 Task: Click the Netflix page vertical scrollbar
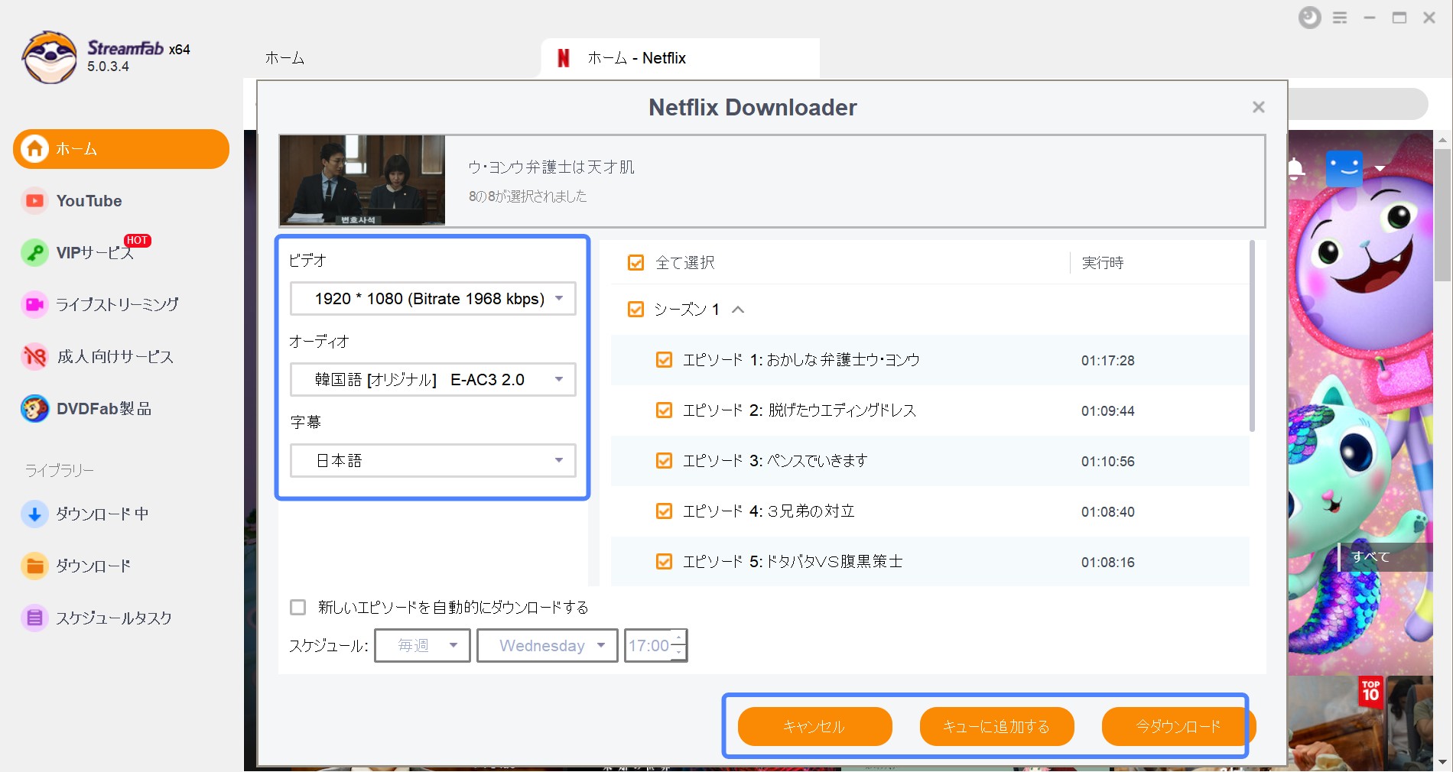tap(1442, 214)
